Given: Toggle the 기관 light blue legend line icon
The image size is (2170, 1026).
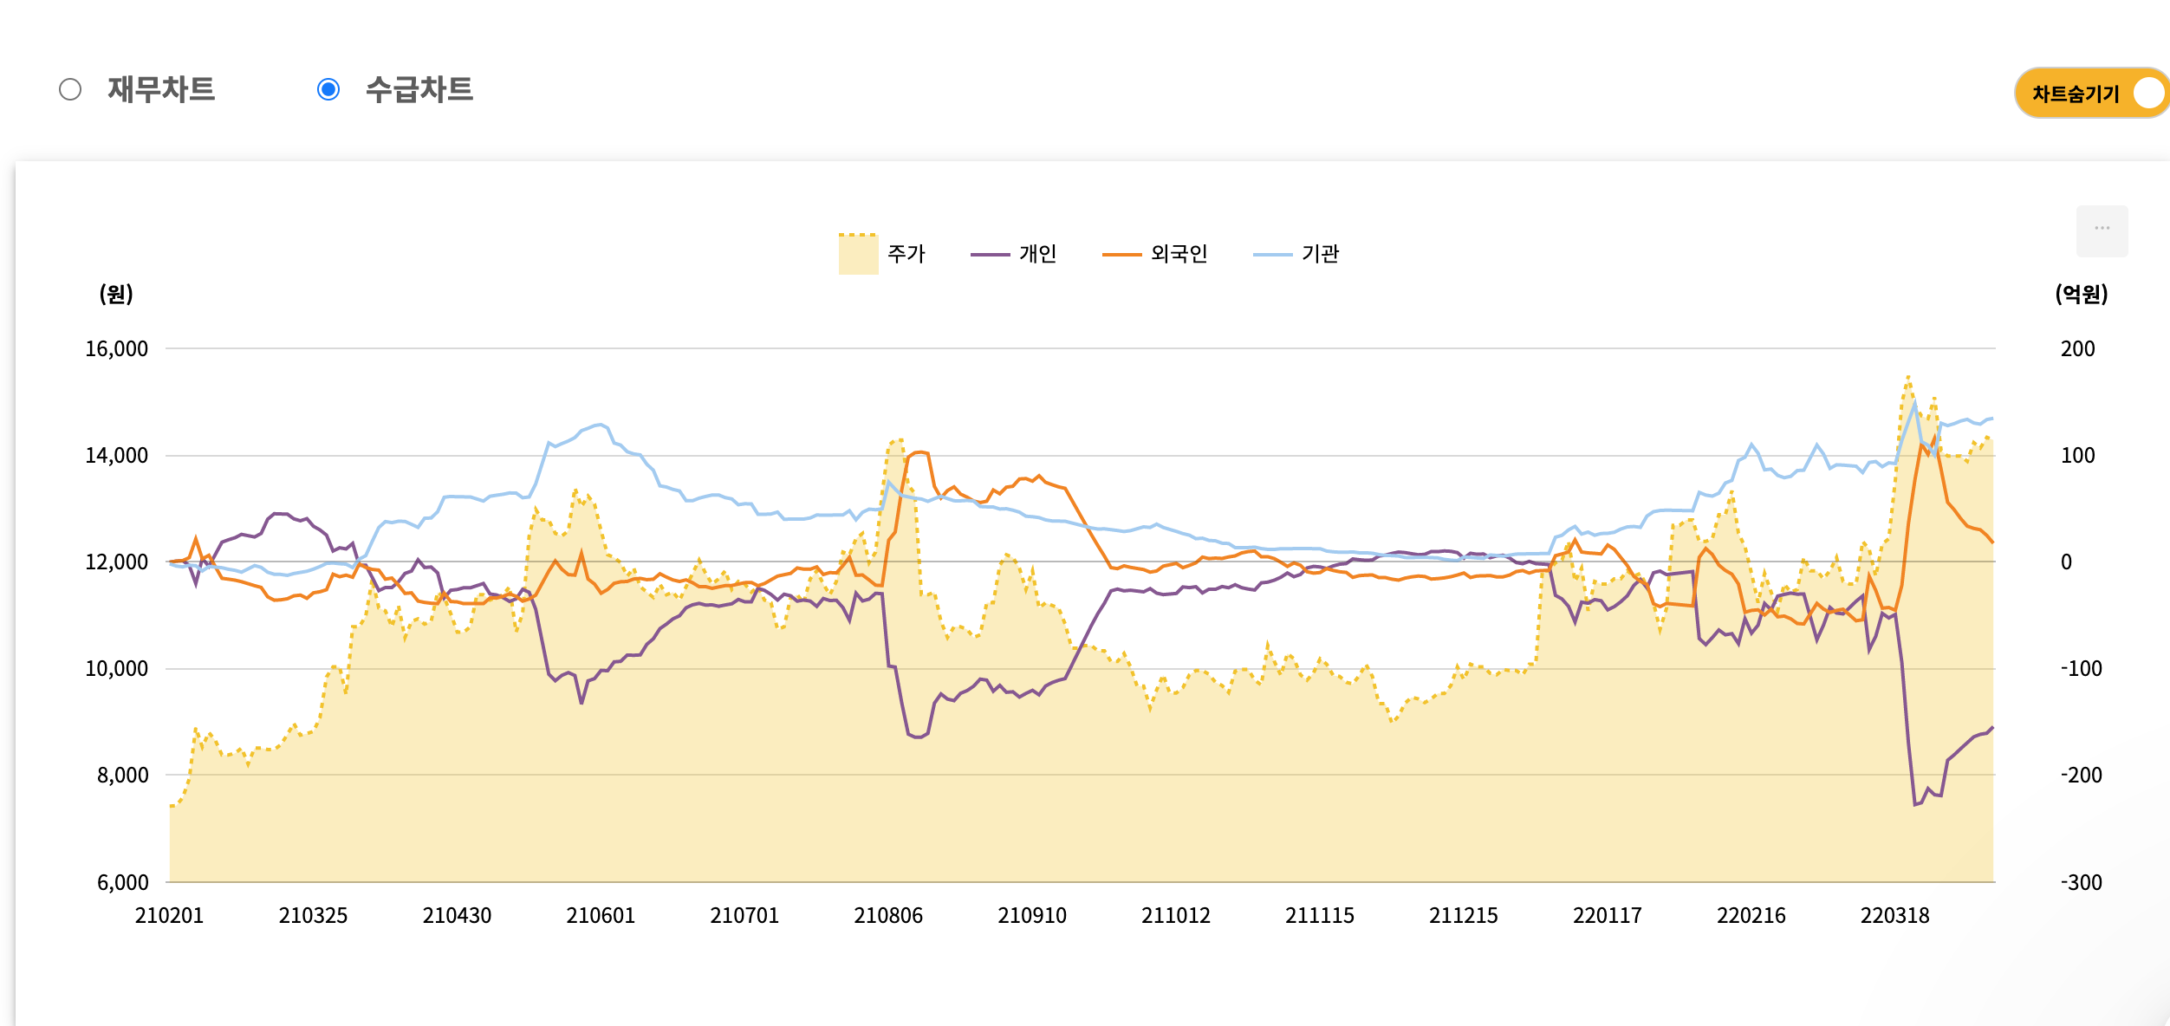Looking at the screenshot, I should pyautogui.click(x=1272, y=254).
